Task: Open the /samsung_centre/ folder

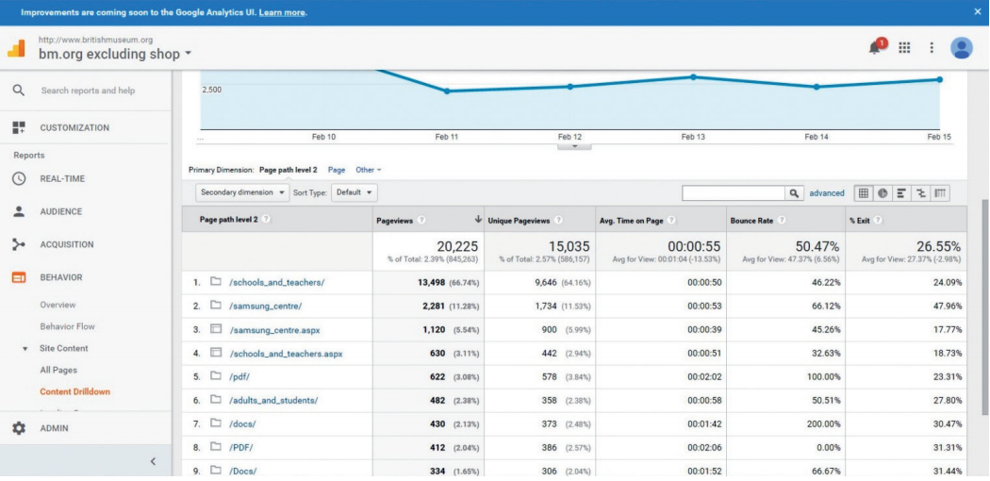Action: coord(265,307)
